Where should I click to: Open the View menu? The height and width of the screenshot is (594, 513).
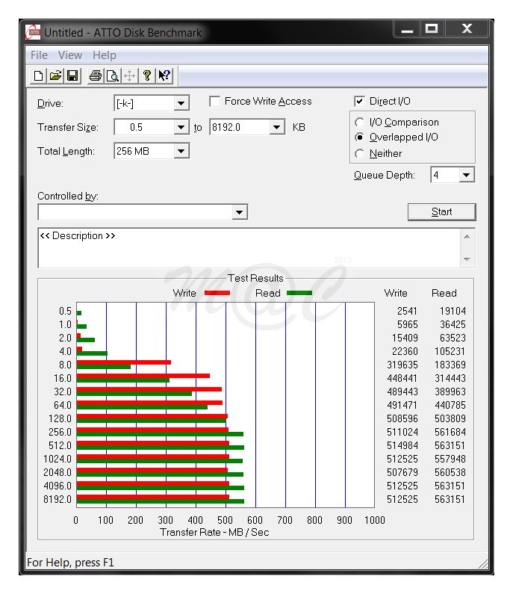coord(70,55)
